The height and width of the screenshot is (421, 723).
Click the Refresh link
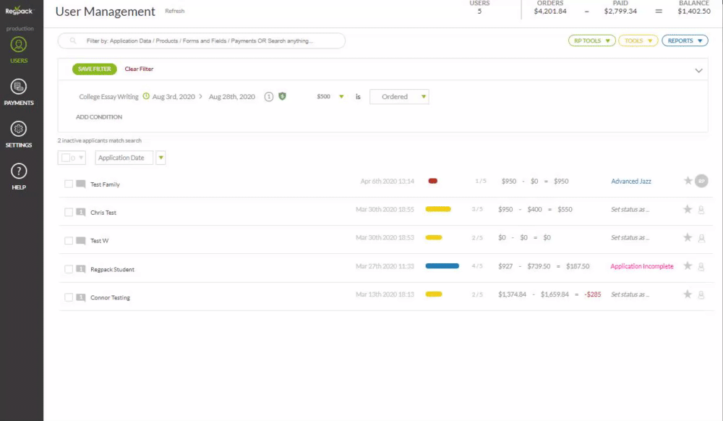tap(175, 11)
